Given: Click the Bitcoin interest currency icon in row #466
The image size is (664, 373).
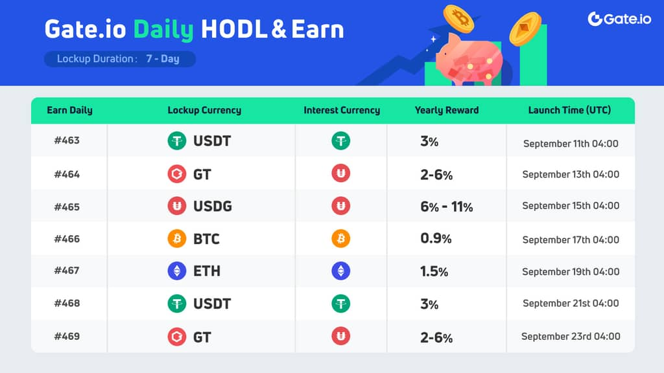Looking at the screenshot, I should click(341, 239).
